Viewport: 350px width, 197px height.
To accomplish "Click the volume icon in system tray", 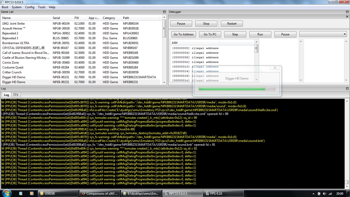I will coord(325,194).
